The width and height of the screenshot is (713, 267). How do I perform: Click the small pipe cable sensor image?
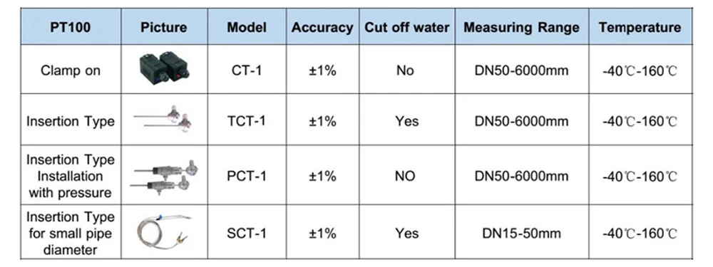point(164,233)
